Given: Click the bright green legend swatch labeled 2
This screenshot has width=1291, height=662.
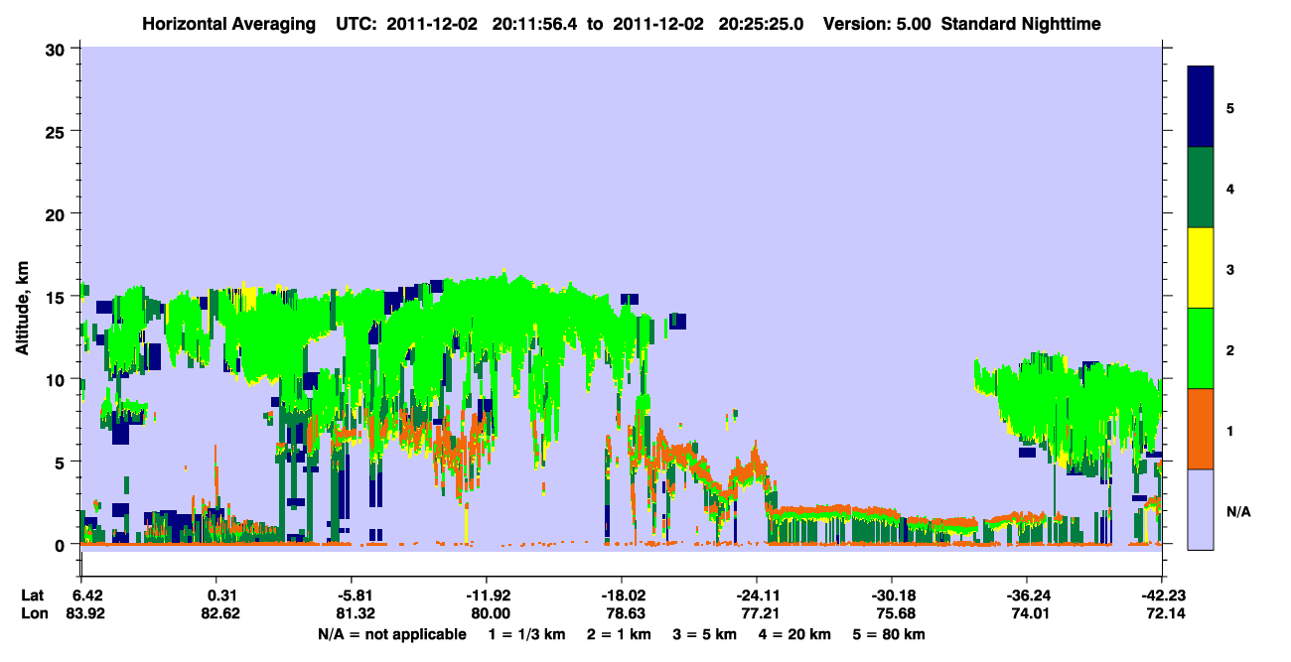Looking at the screenshot, I should 1202,348.
